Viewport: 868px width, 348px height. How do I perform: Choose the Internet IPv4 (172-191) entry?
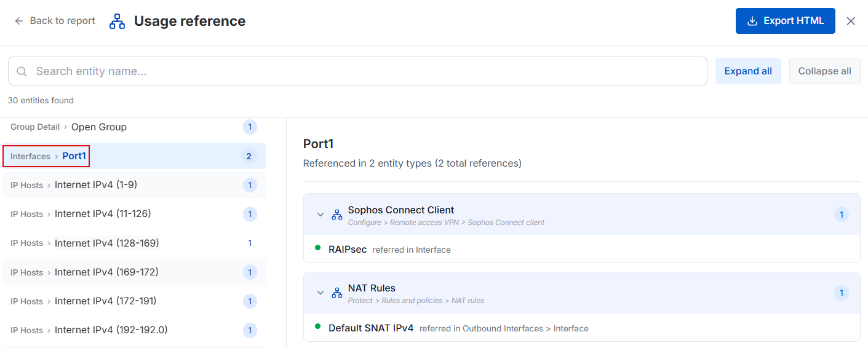[x=105, y=301]
